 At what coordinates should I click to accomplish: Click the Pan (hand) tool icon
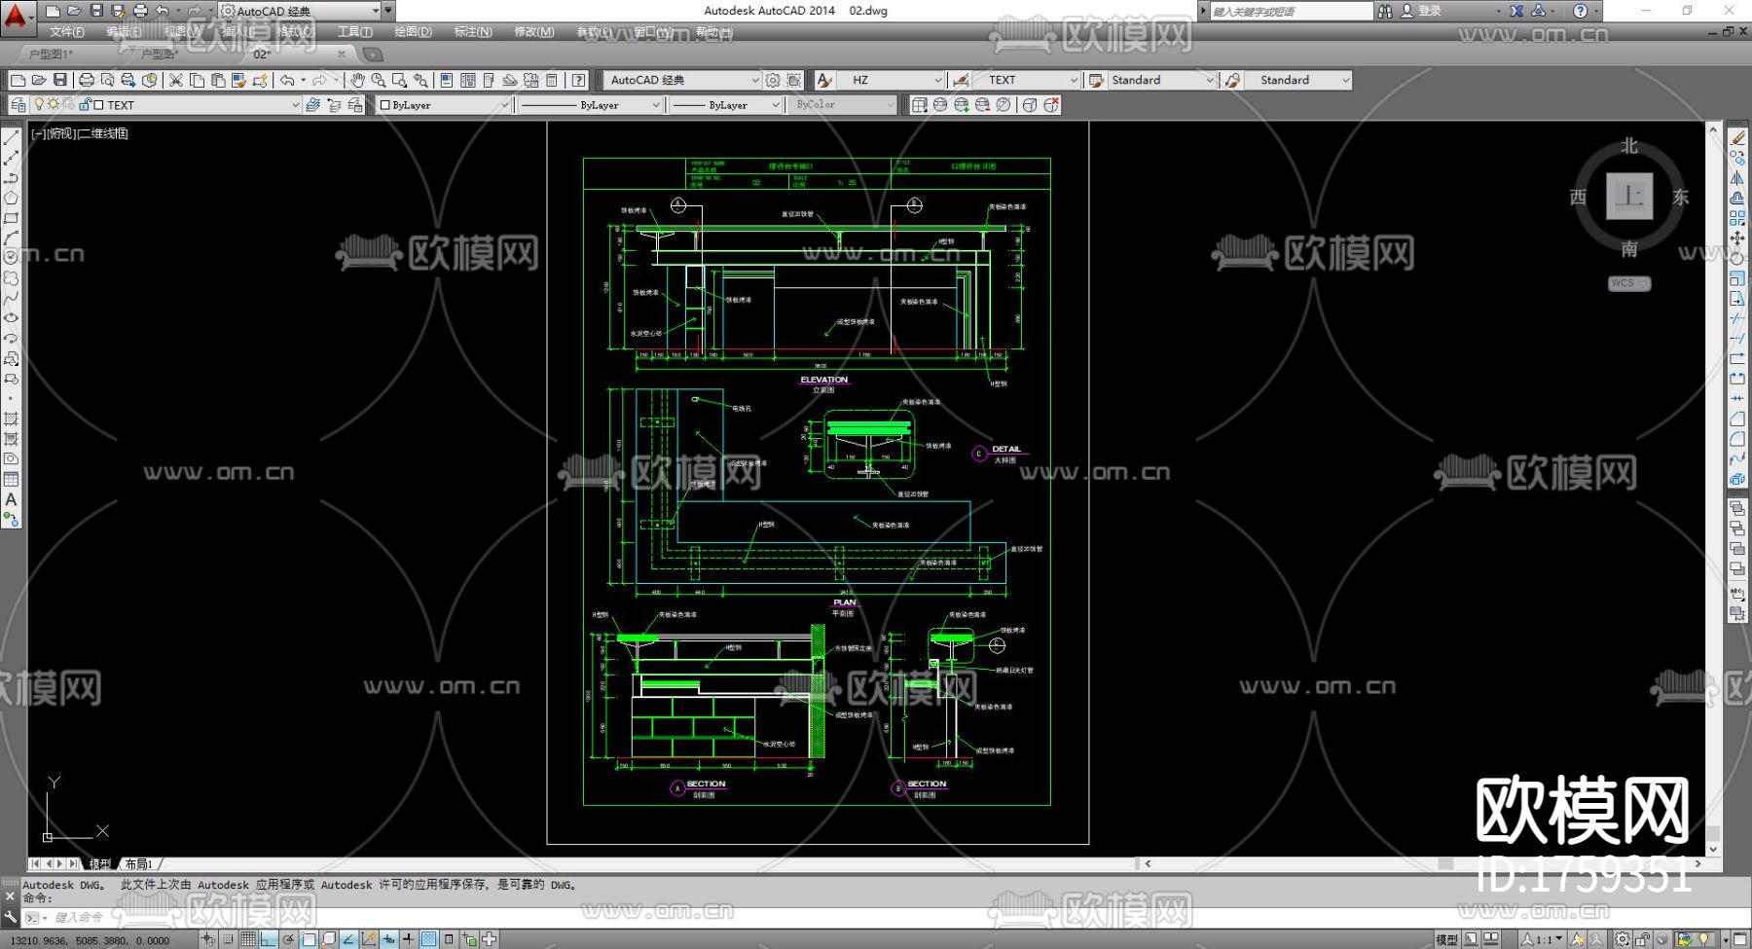click(x=357, y=80)
